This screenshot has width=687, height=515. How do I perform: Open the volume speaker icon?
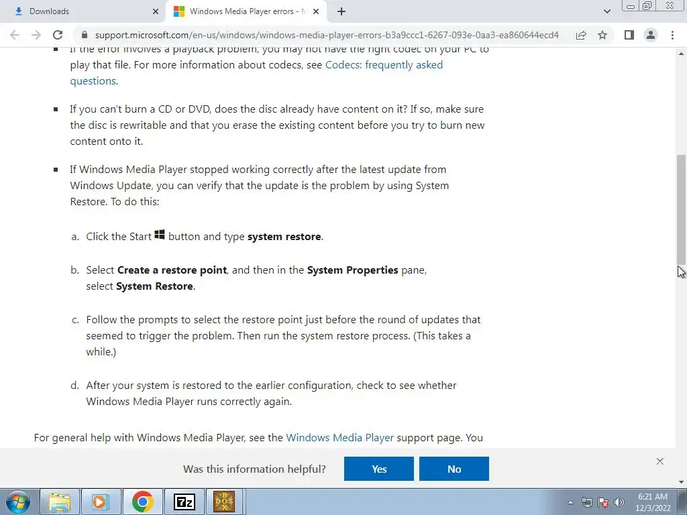619,502
